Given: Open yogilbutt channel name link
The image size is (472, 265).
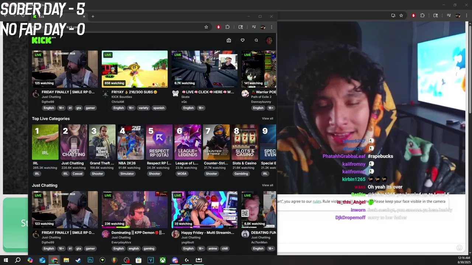Looking at the screenshot, I should pyautogui.click(x=188, y=242).
